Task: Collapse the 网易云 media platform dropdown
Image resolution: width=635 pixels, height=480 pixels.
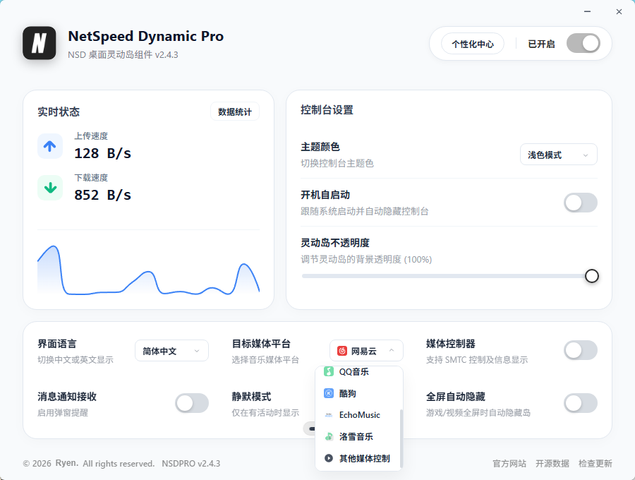Action: (366, 350)
